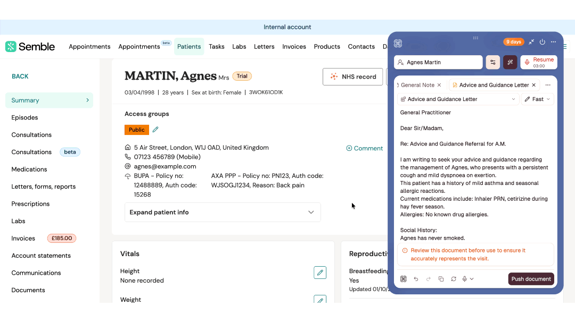Image resolution: width=575 pixels, height=323 pixels.
Task: Open the Summary sidebar item
Action: click(x=49, y=100)
